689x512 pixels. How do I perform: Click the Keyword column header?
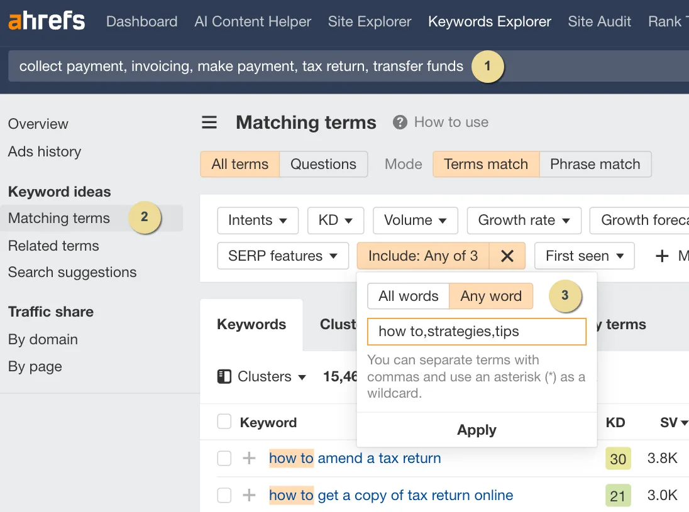[x=268, y=422]
